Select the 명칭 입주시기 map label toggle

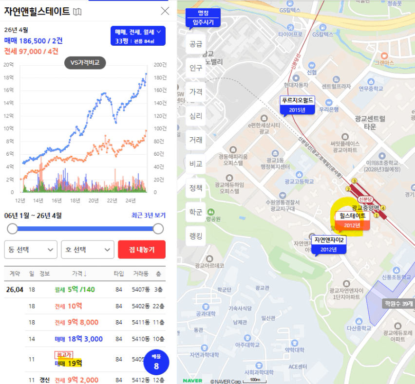point(203,18)
